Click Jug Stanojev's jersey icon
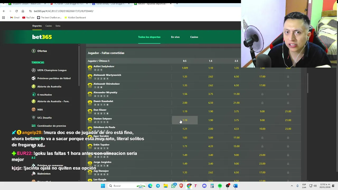Screen dimensions: 338x190 point(90,172)
